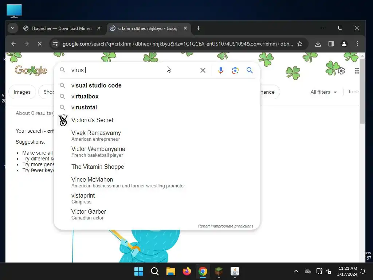373x280 pixels.
Task: Expand the tab search chevron
Action: (x=13, y=28)
